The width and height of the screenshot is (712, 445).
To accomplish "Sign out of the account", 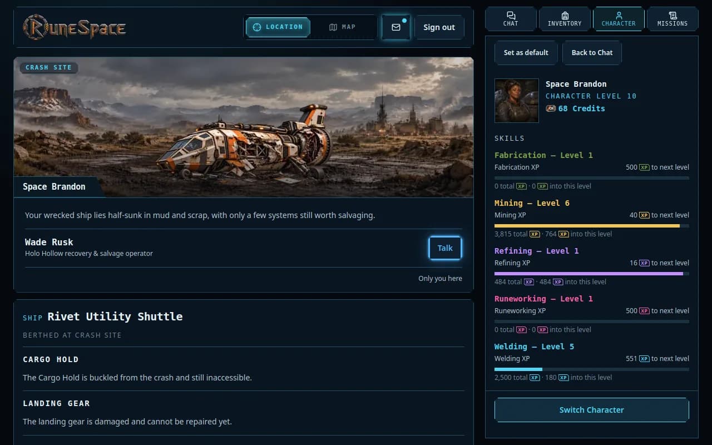I will click(439, 27).
